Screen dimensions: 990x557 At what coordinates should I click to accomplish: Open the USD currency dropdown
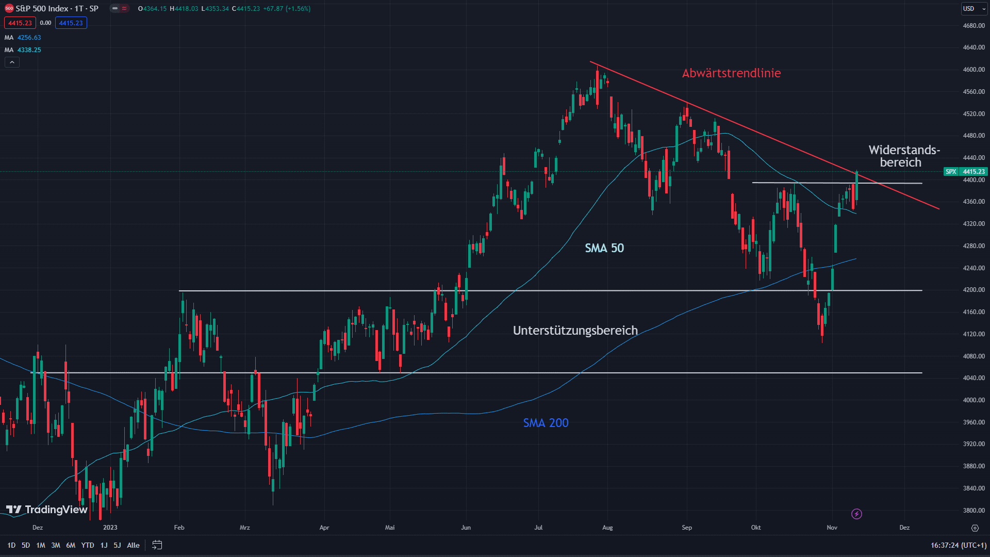(974, 8)
